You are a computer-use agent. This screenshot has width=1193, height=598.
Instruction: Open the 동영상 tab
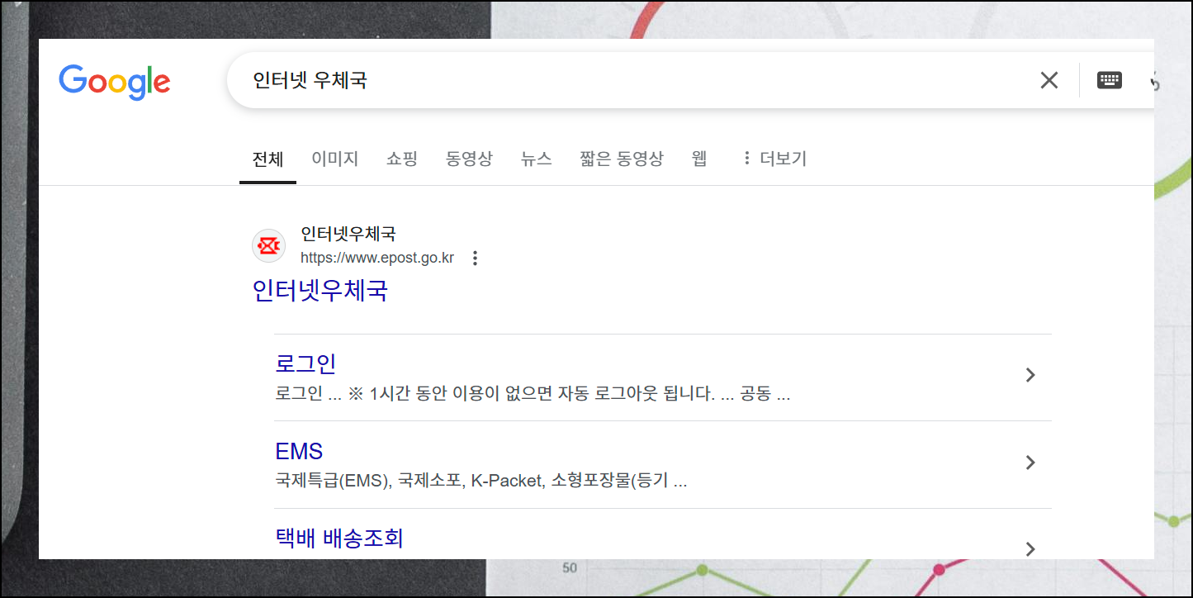pyautogui.click(x=469, y=159)
